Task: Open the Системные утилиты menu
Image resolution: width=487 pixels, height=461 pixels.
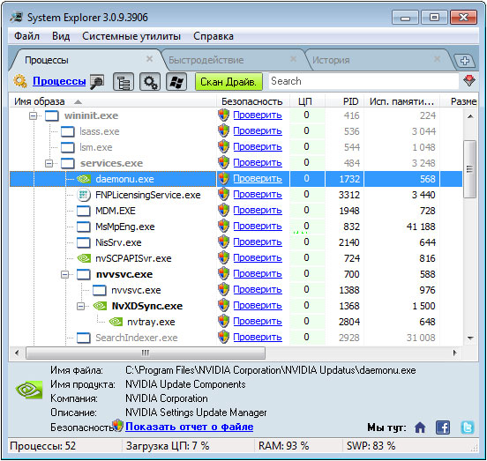Action: 131,36
